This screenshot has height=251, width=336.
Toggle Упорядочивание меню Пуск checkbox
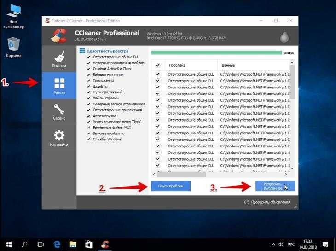pos(88,122)
